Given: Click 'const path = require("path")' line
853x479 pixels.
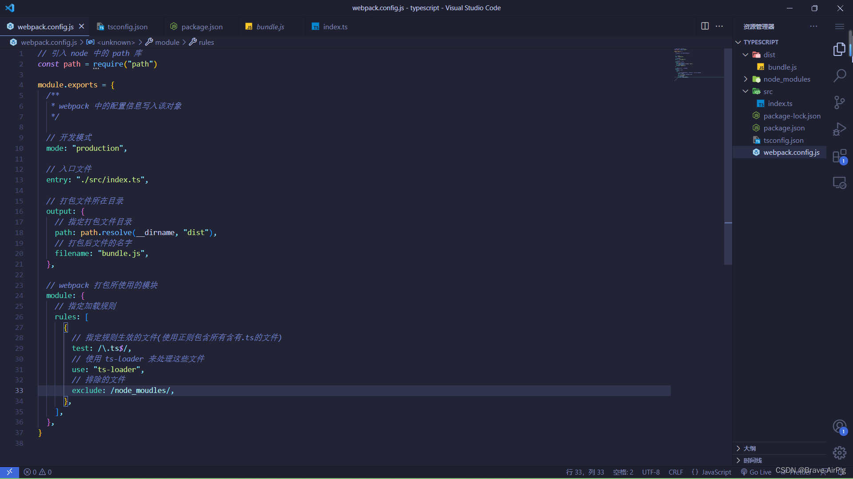Looking at the screenshot, I should coord(97,64).
